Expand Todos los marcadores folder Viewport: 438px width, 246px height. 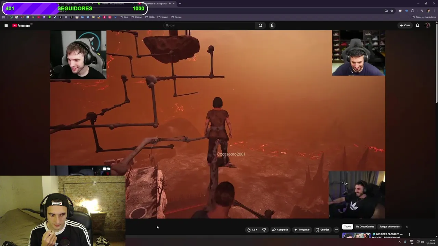point(424,17)
